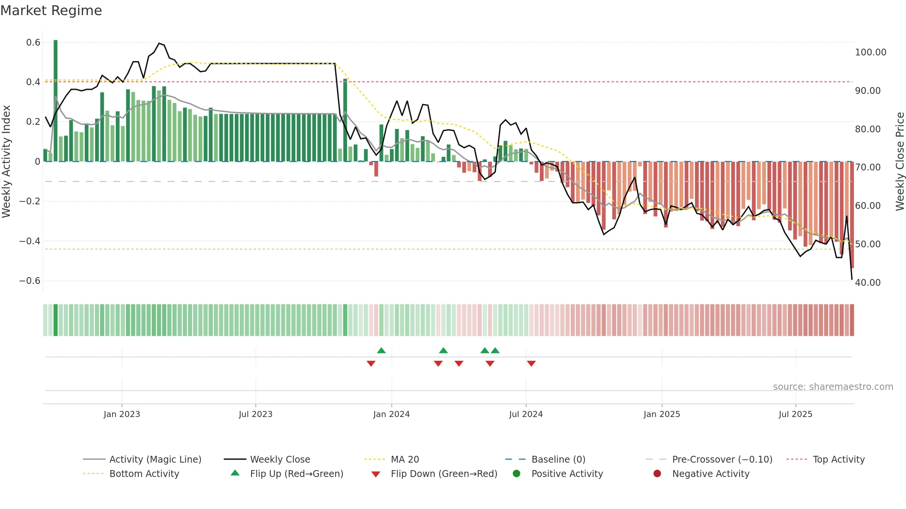906x509 pixels.
Task: Click the Jan 2023 x-axis label
Action: tap(122, 414)
